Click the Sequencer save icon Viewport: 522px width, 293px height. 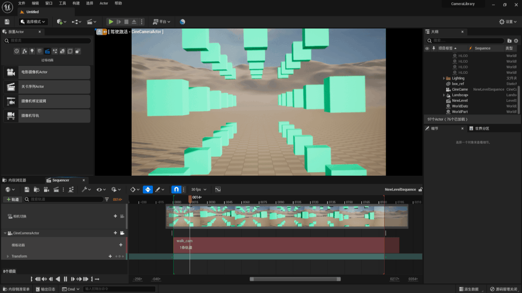click(27, 190)
